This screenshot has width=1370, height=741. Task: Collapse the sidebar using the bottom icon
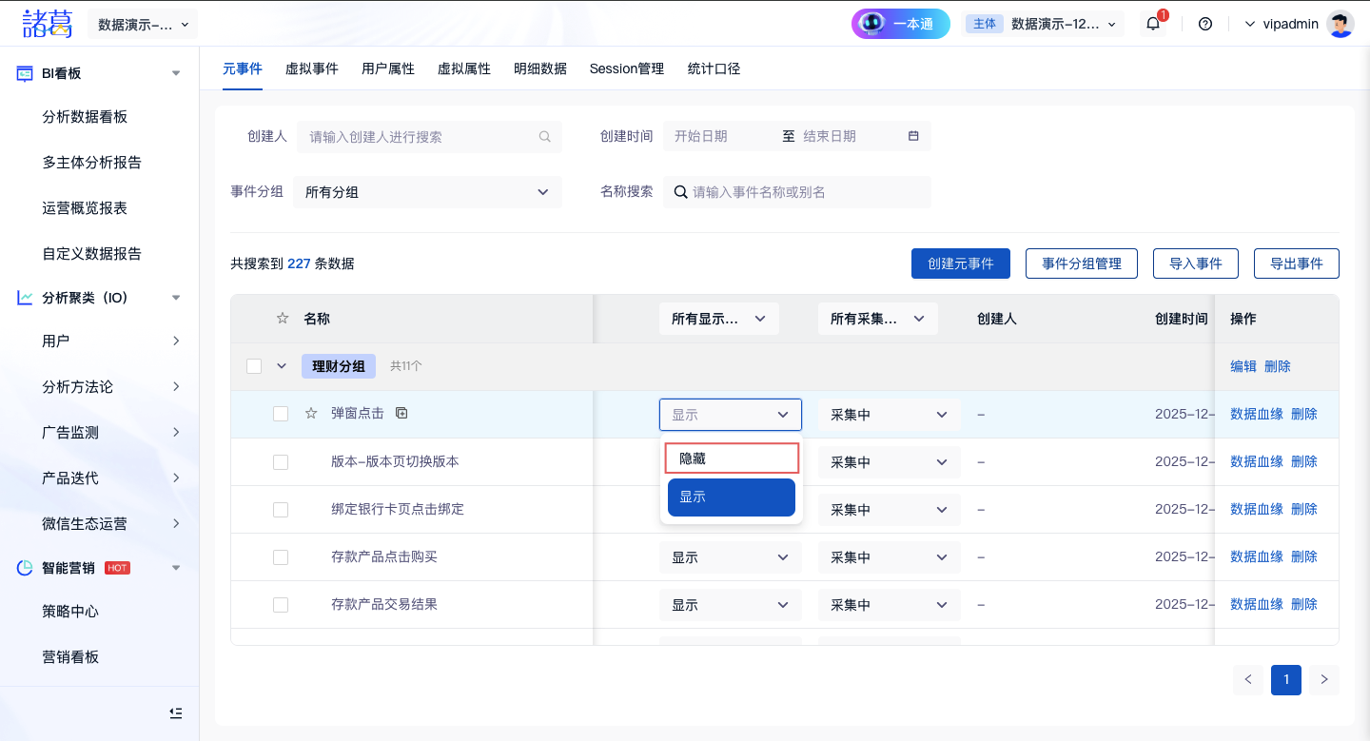pyautogui.click(x=175, y=712)
